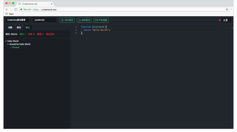The width and height of the screenshot is (237, 132).
Task: Click the should be Hello World label
Action: [x=20, y=44]
